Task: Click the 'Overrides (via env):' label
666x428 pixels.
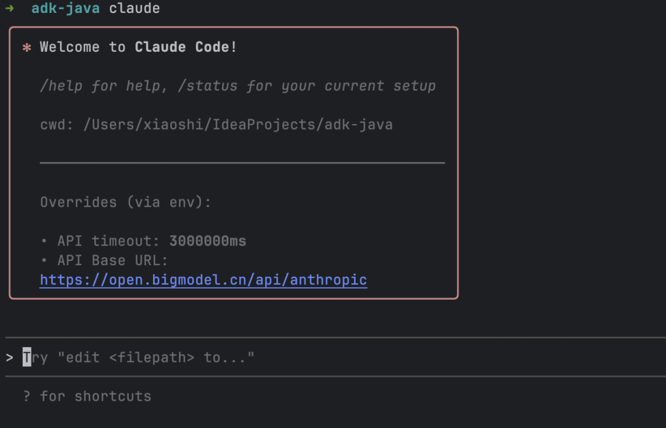Action: click(x=126, y=202)
